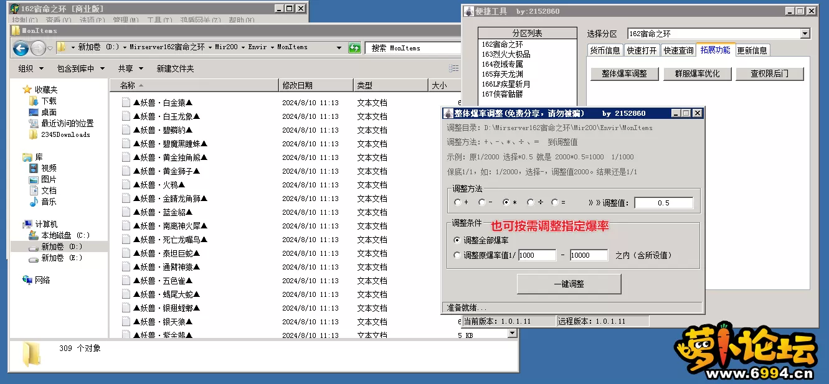Expand address bar history dropdown arrow
The width and height of the screenshot is (829, 384).
[x=339, y=47]
